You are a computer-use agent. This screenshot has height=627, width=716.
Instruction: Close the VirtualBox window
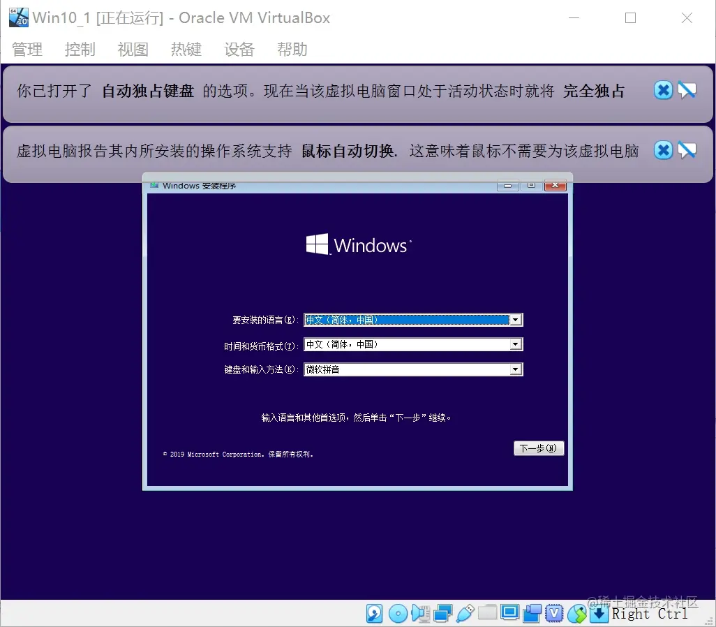point(687,18)
